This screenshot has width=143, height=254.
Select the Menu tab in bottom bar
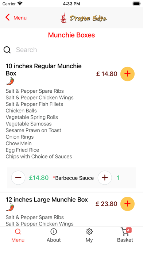click(18, 235)
